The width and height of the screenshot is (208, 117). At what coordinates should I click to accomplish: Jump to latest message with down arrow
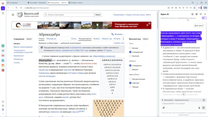pyautogui.click(x=183, y=94)
